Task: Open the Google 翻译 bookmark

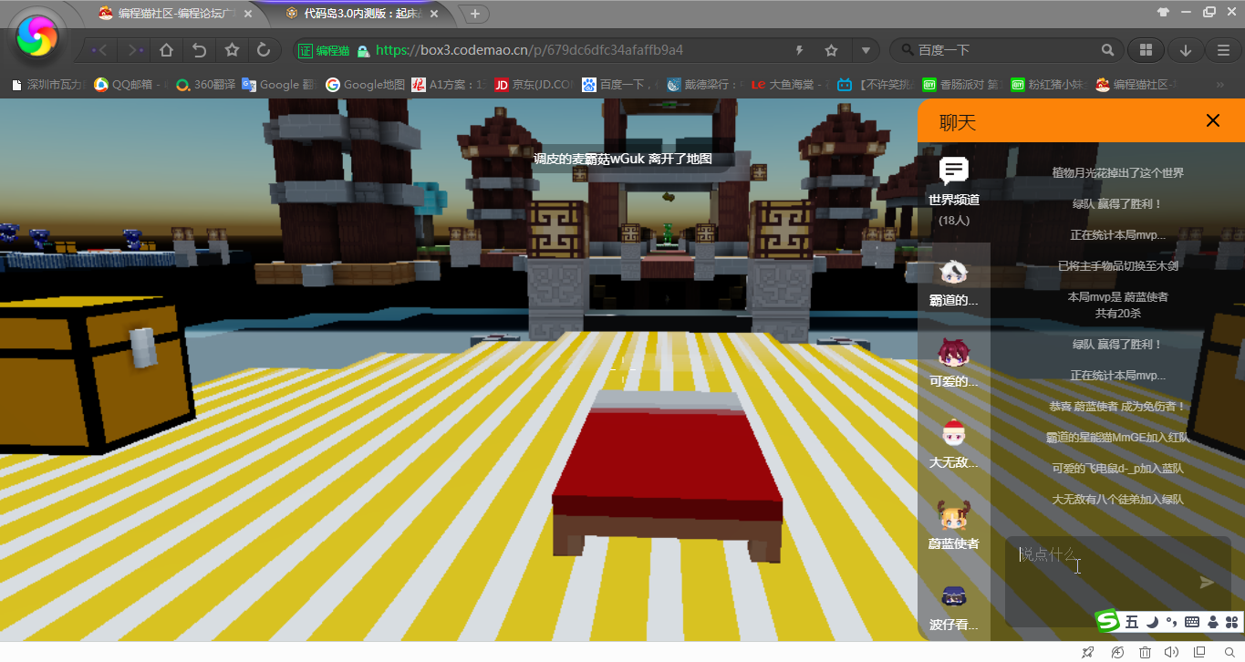Action: click(x=279, y=85)
